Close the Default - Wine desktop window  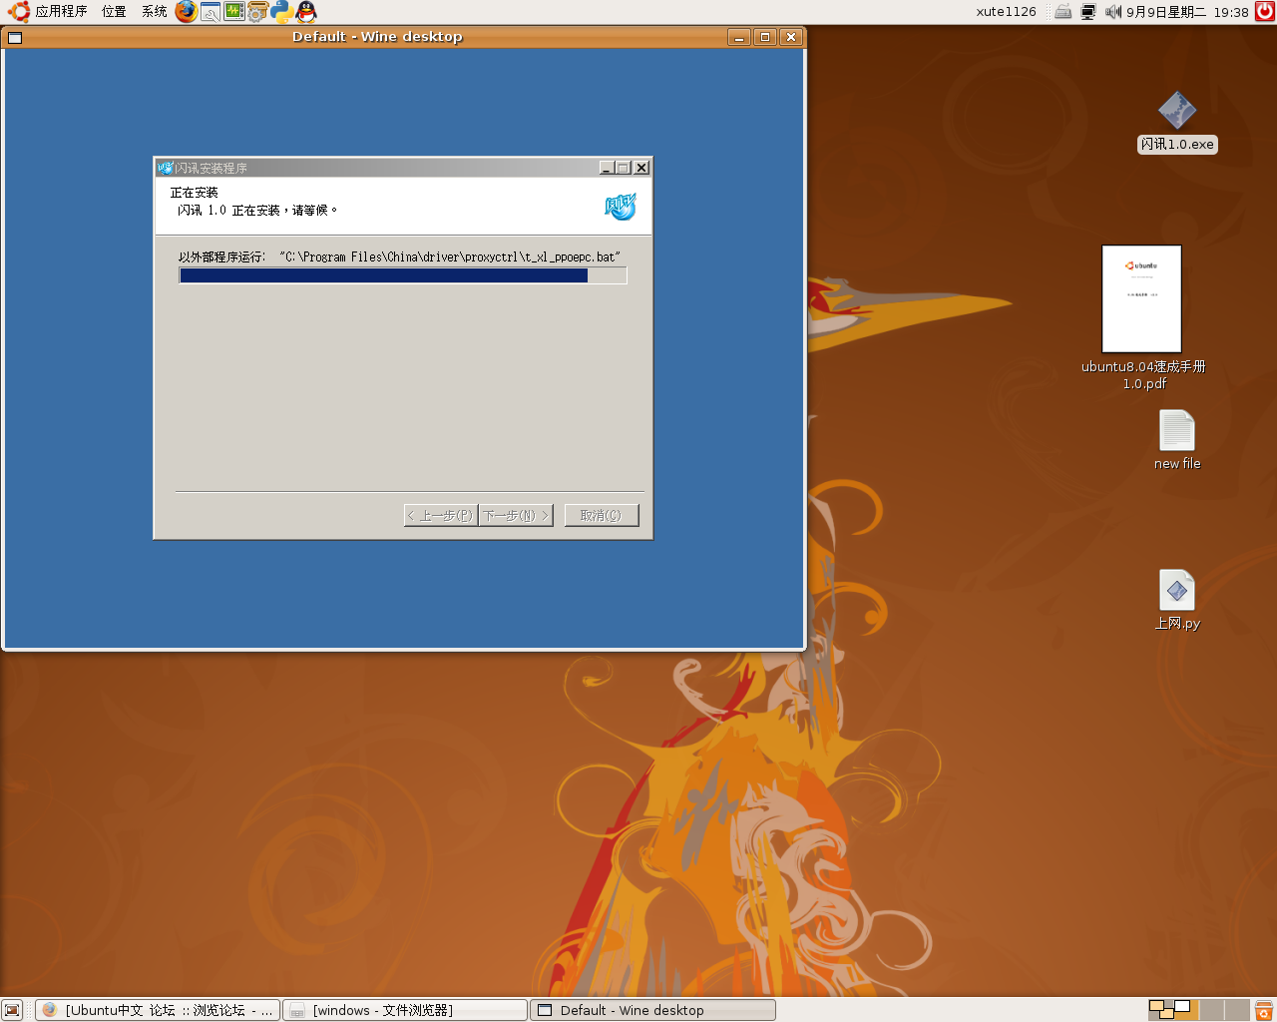[x=791, y=38]
